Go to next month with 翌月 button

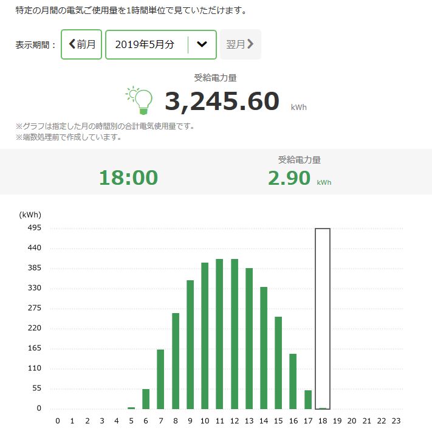pyautogui.click(x=241, y=44)
